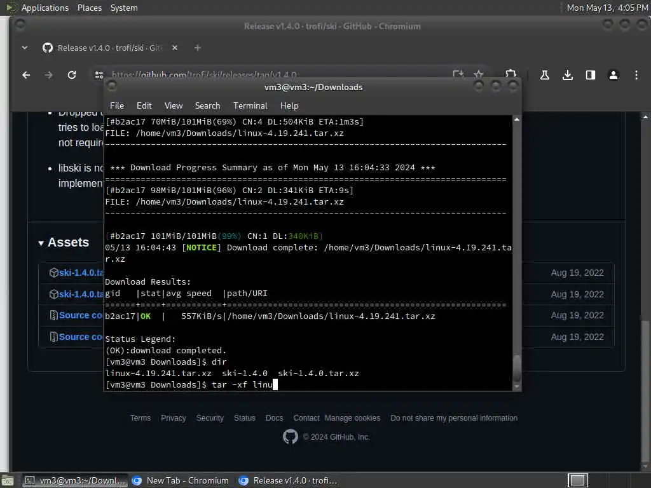Click the GitHub logo in the footer

coord(290,437)
